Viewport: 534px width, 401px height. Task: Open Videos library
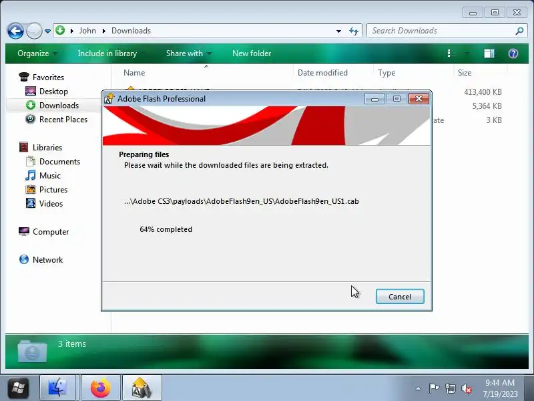pyautogui.click(x=51, y=203)
